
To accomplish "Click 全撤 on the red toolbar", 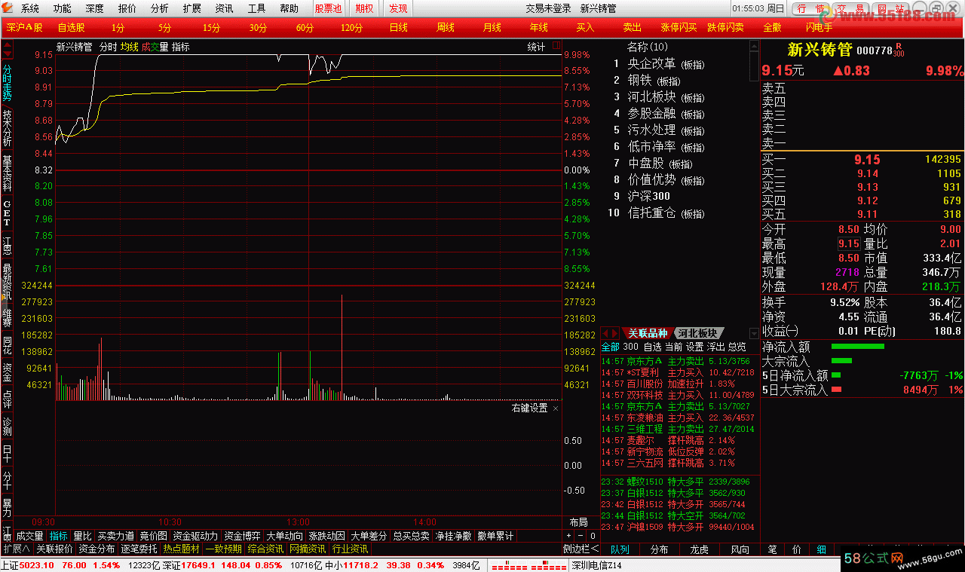I will [x=772, y=27].
